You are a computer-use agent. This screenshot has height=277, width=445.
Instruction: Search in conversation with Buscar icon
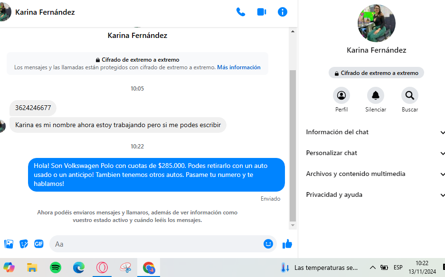click(x=409, y=96)
